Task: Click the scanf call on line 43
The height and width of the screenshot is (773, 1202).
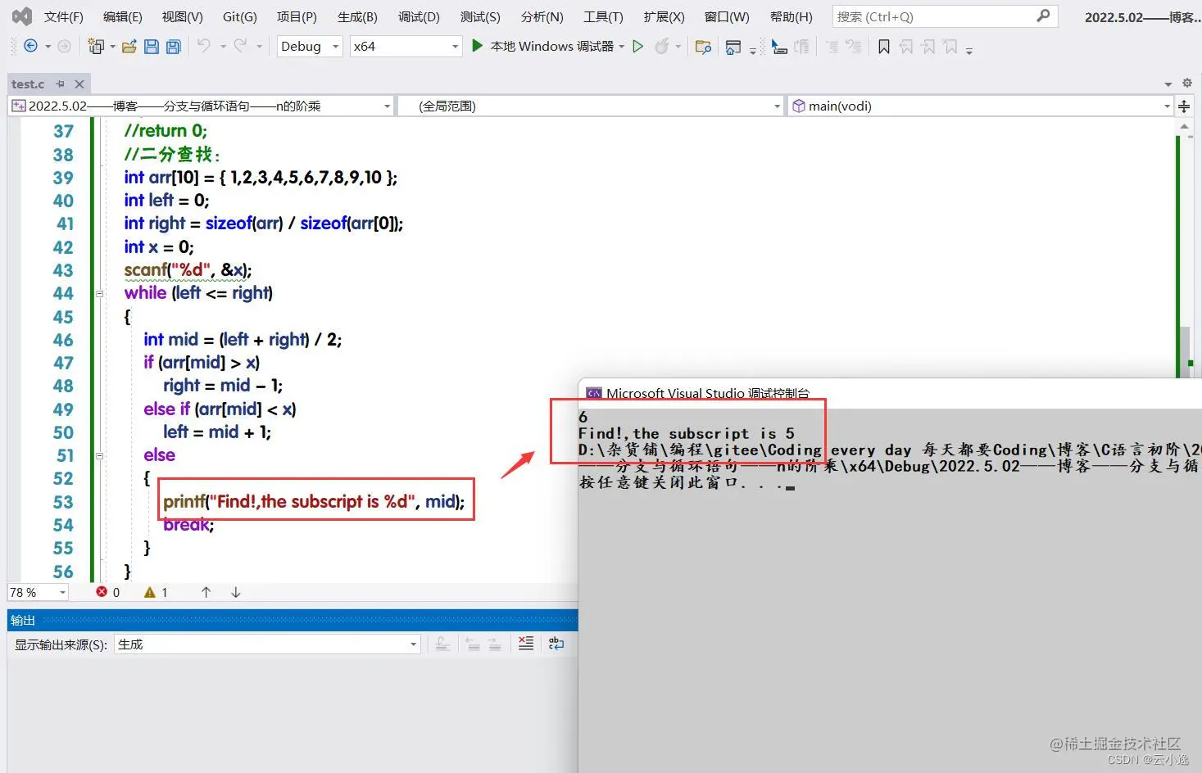Action: (x=188, y=270)
